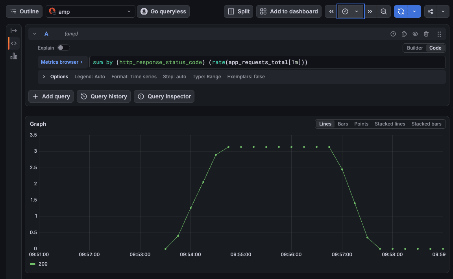453x279 pixels.
Task: Click the sidebar collapse arrow icon
Action: click(14, 31)
